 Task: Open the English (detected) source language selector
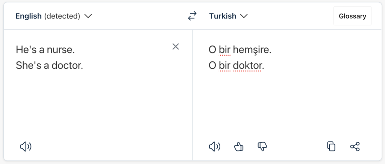(47, 16)
